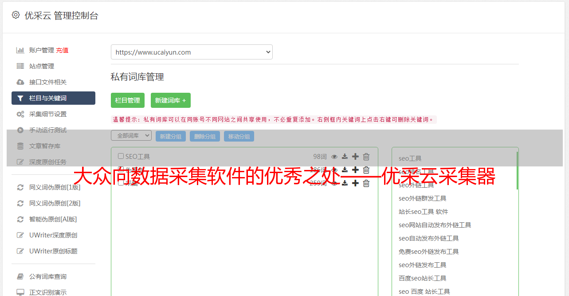
Task: Click the 新建词库 + button
Action: pos(171,100)
